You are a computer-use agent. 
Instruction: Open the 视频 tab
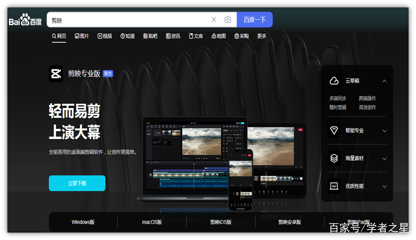[x=105, y=36]
